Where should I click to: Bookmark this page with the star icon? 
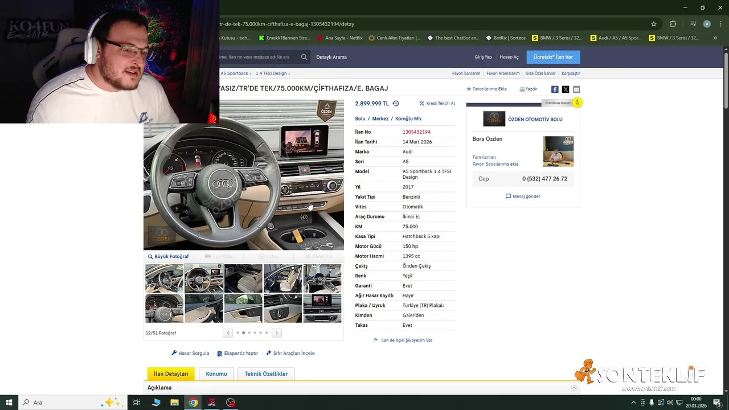point(654,24)
